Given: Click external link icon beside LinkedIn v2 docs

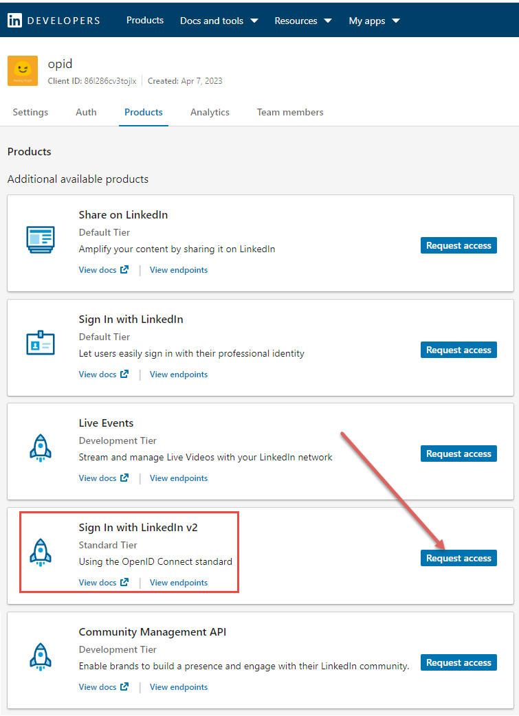Looking at the screenshot, I should coord(124,582).
